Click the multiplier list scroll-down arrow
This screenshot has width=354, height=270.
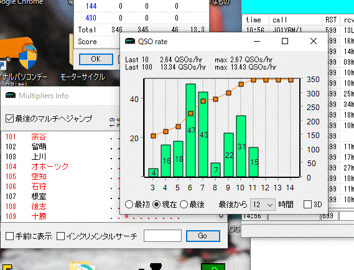pyautogui.click(x=221, y=216)
